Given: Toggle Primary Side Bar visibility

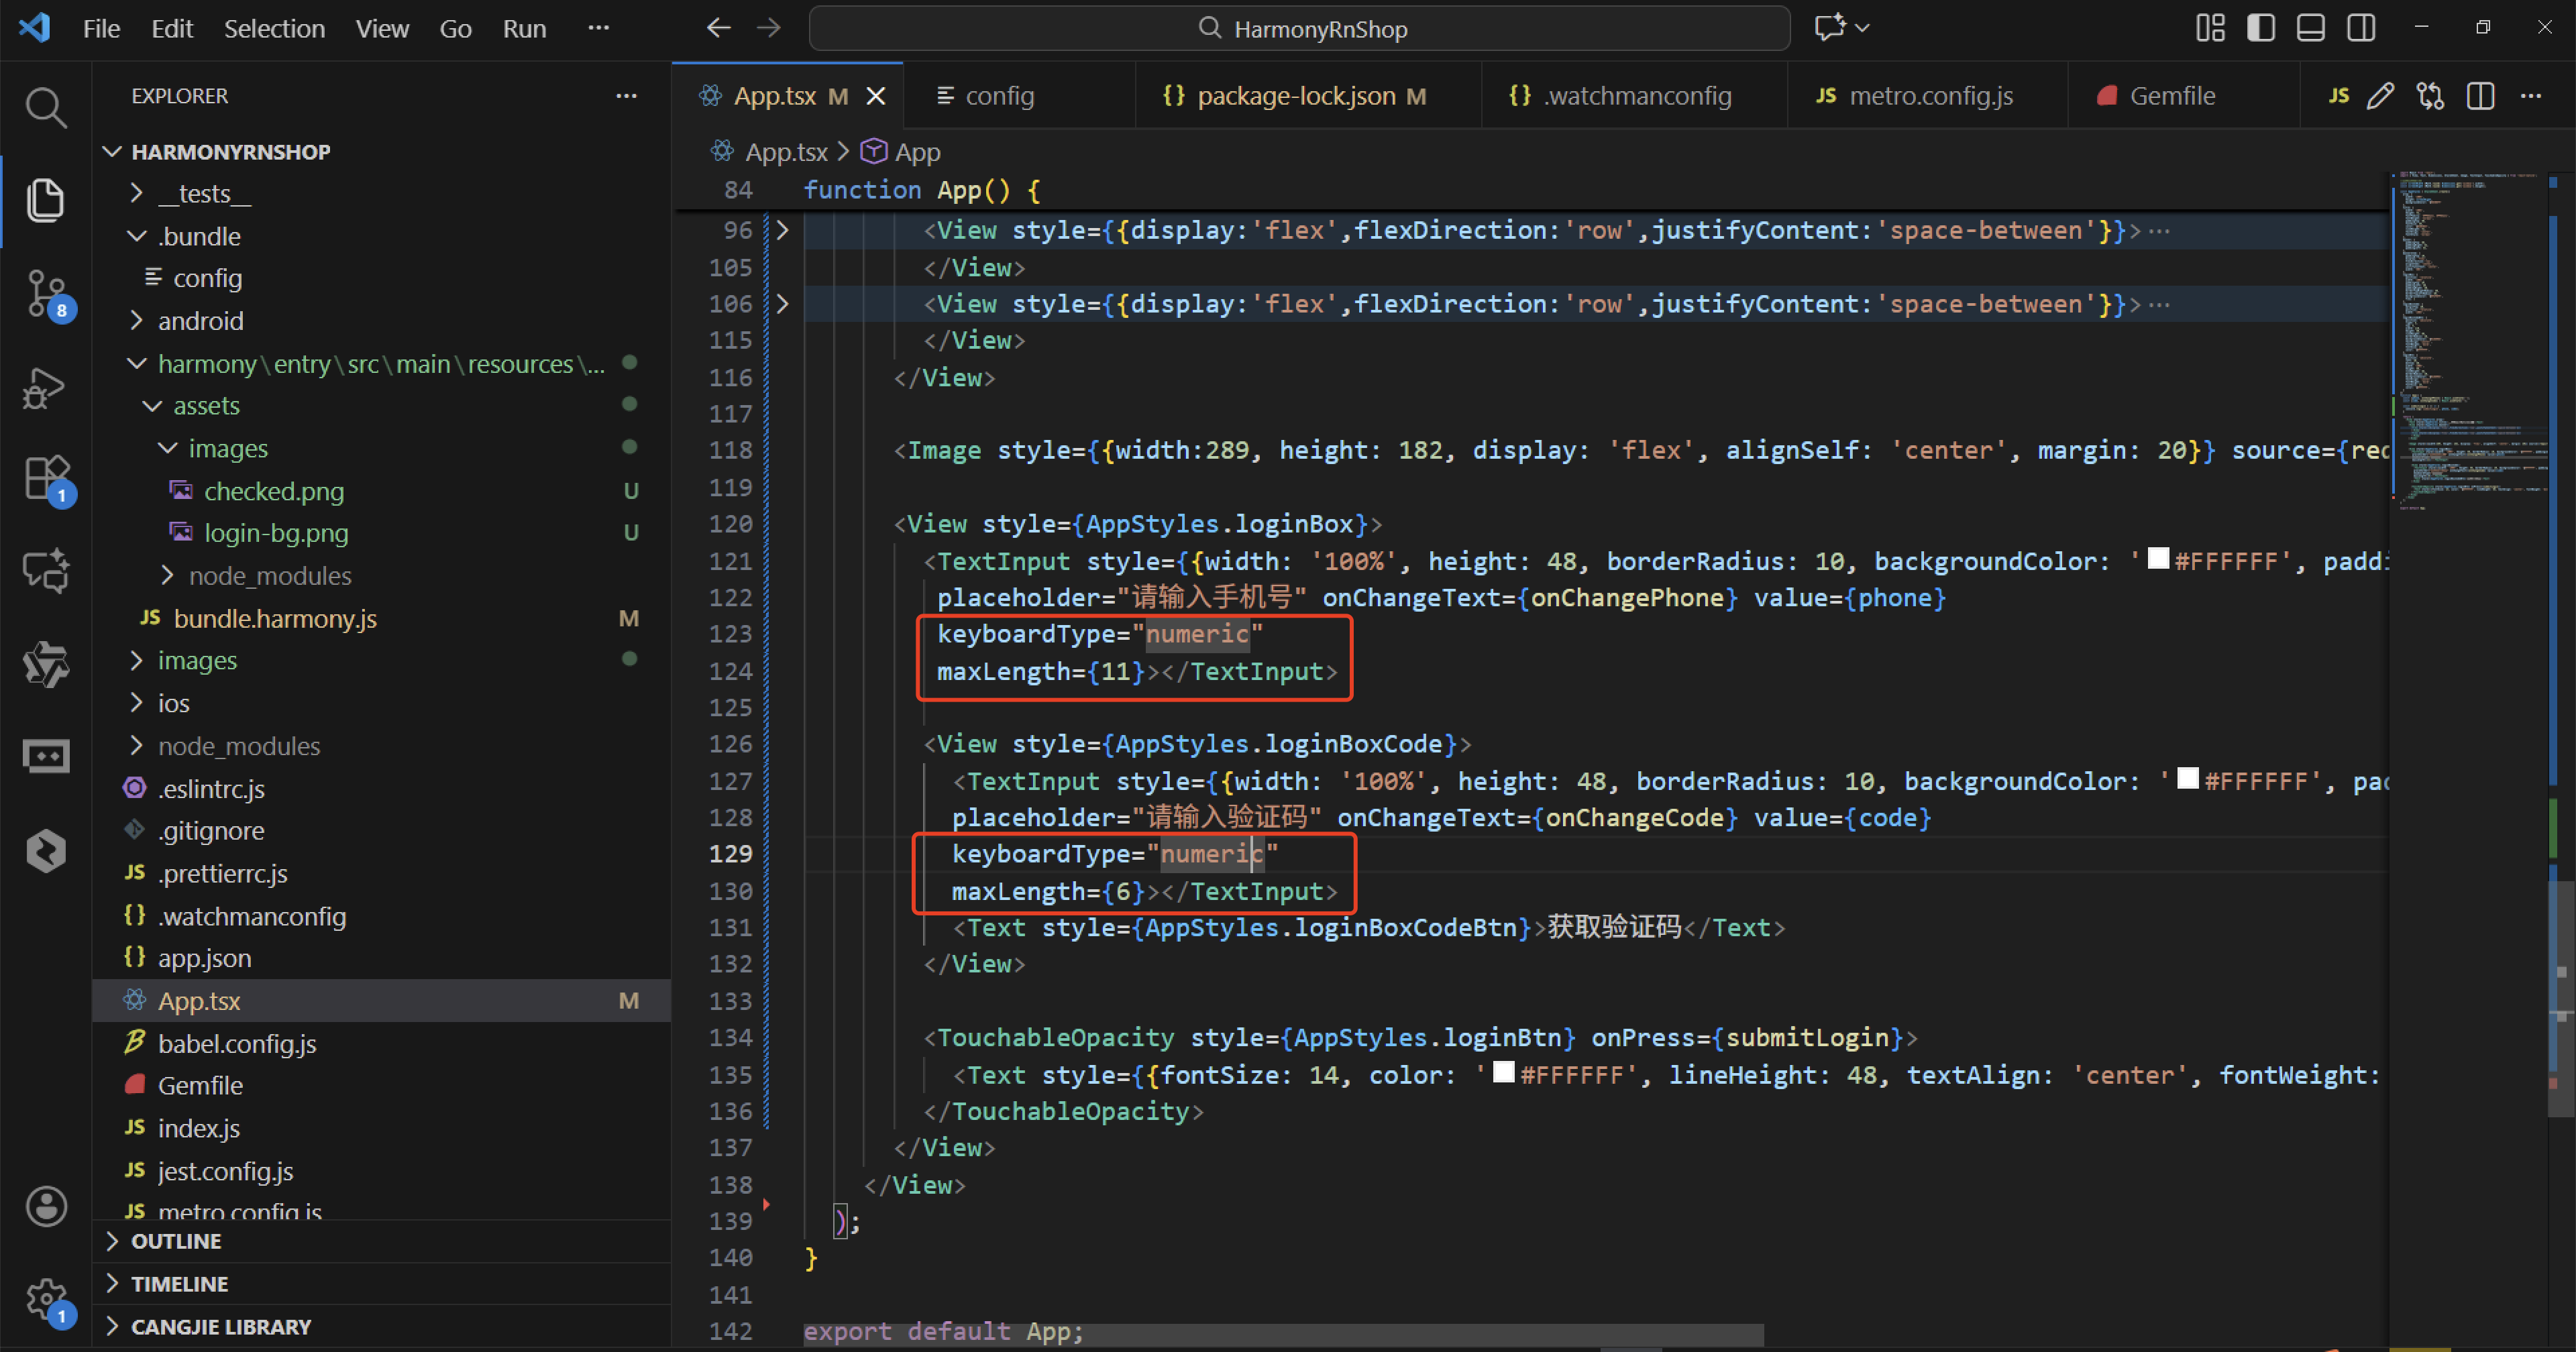Looking at the screenshot, I should [2261, 28].
